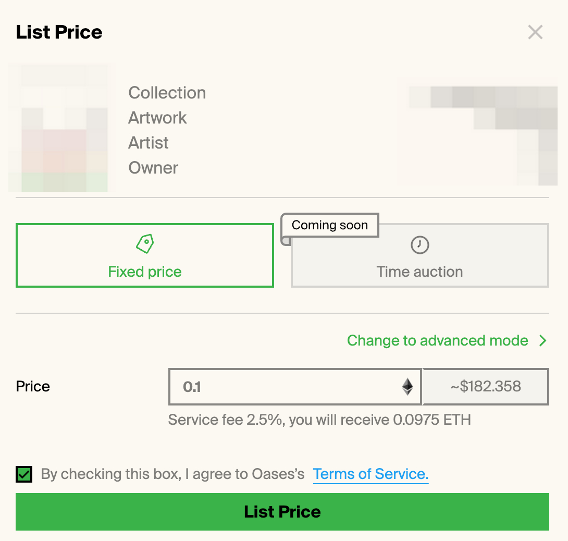Click the service fee notice text
Image resolution: width=568 pixels, height=541 pixels.
tap(319, 420)
